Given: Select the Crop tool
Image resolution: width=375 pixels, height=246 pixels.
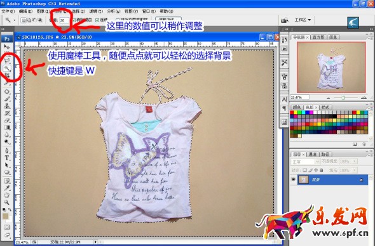Looking at the screenshot, I should (x=7, y=75).
